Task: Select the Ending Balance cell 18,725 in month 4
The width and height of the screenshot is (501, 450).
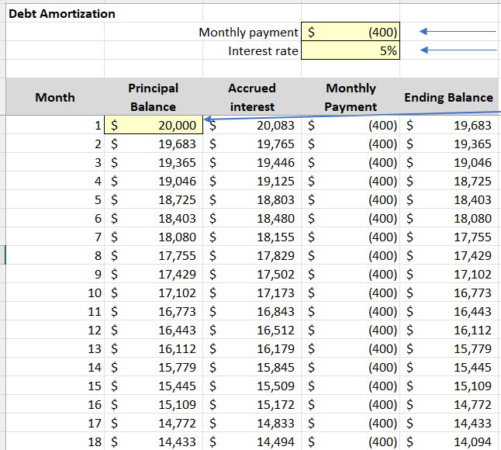Action: pos(448,181)
